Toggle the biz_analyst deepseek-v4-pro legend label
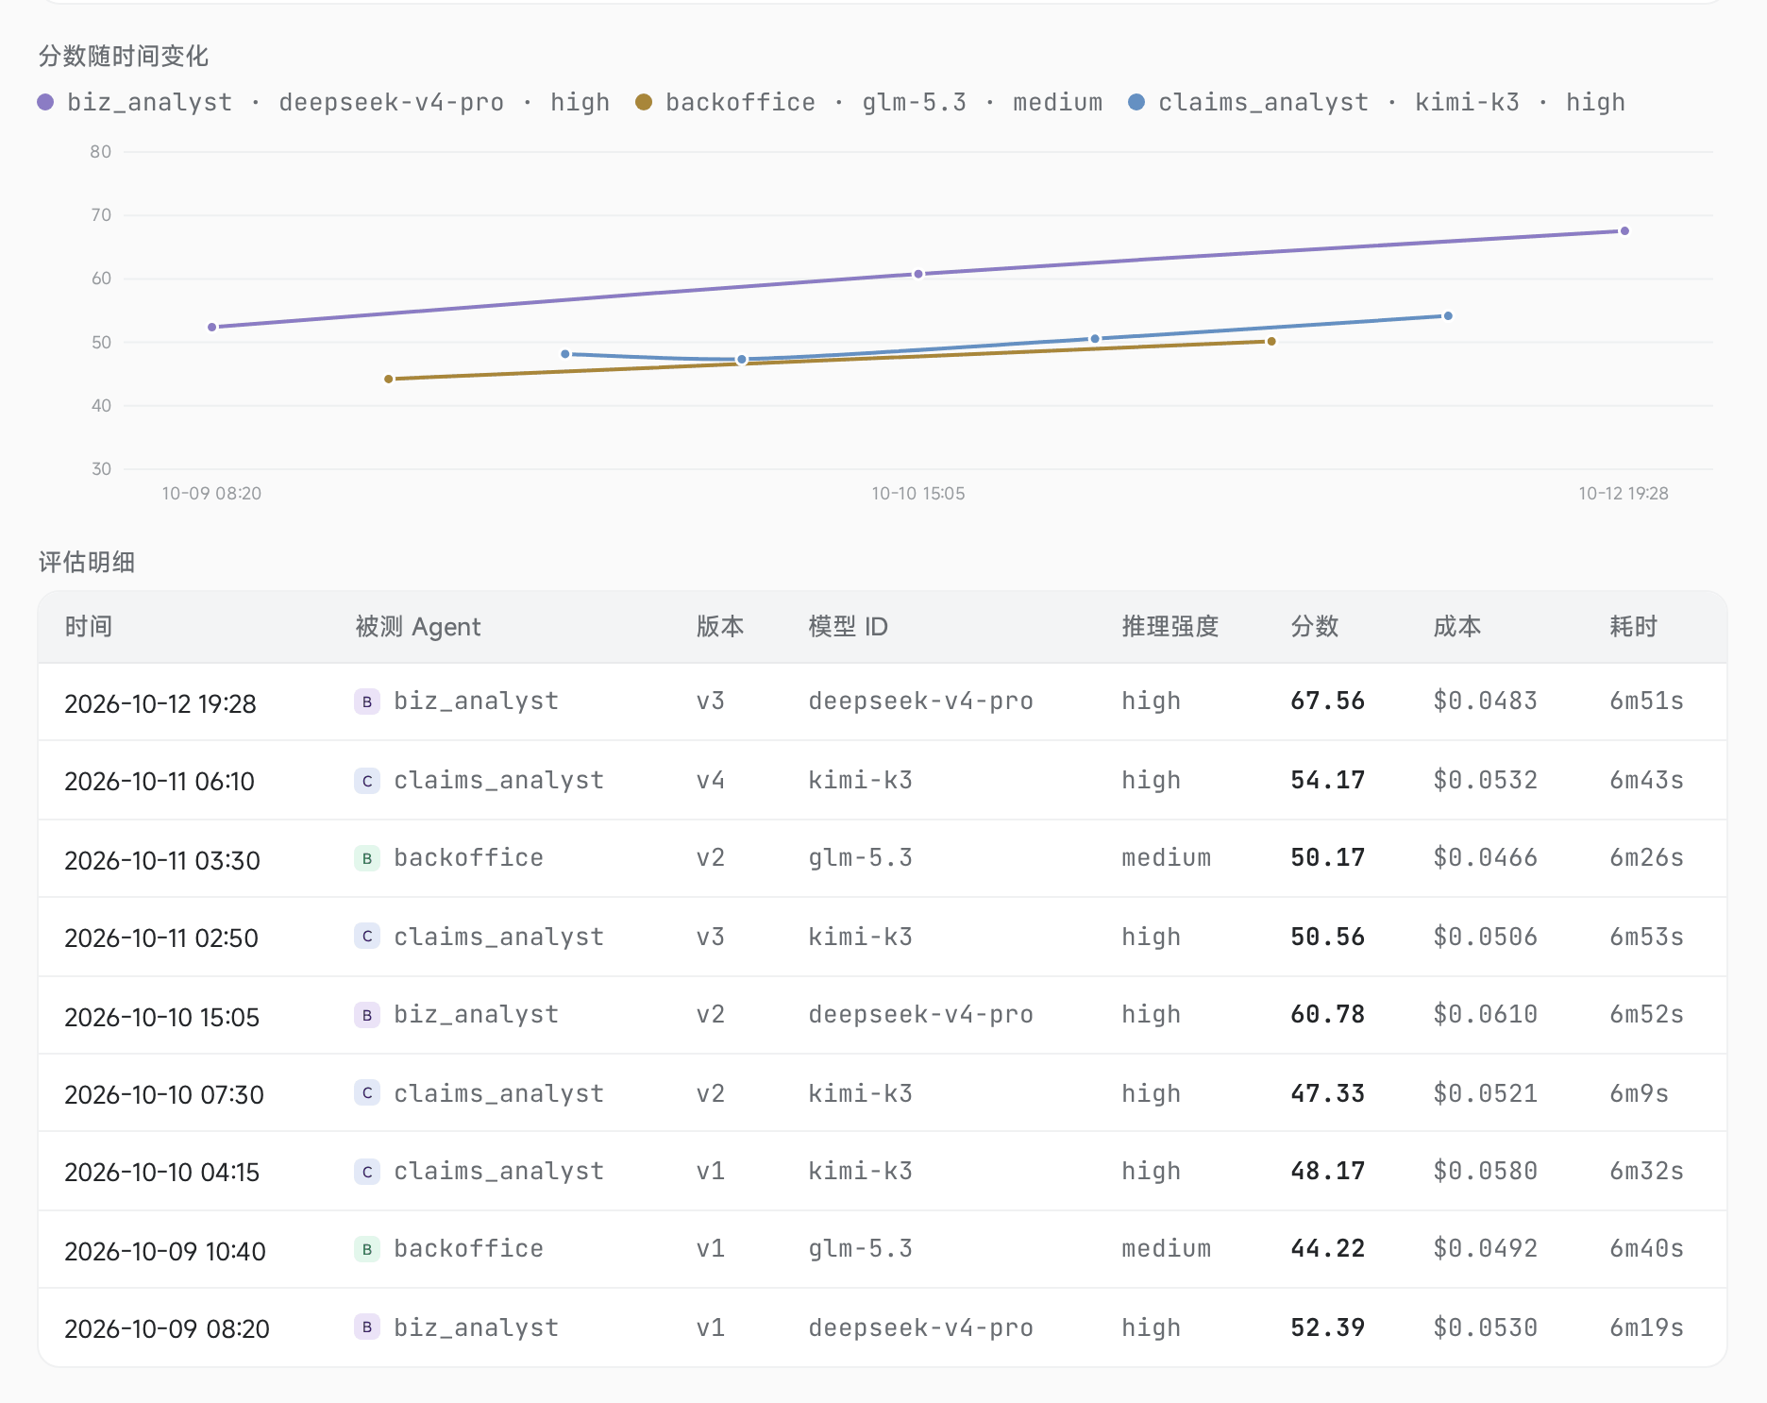The image size is (1767, 1403). point(338,102)
